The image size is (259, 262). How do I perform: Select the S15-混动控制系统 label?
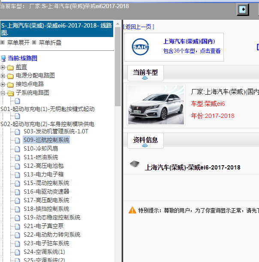[x=46, y=183]
